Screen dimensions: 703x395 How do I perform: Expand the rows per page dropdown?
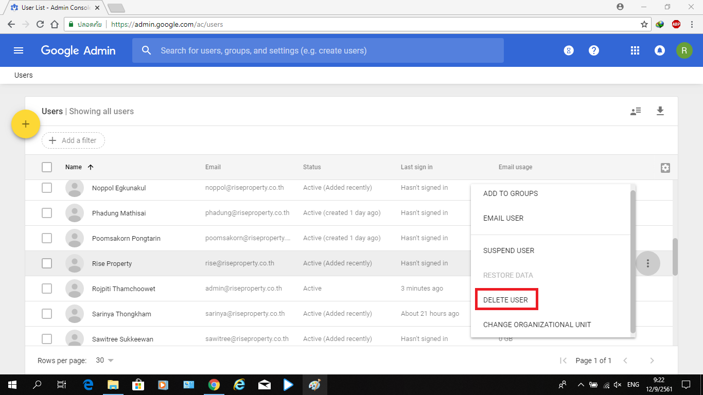coord(105,361)
